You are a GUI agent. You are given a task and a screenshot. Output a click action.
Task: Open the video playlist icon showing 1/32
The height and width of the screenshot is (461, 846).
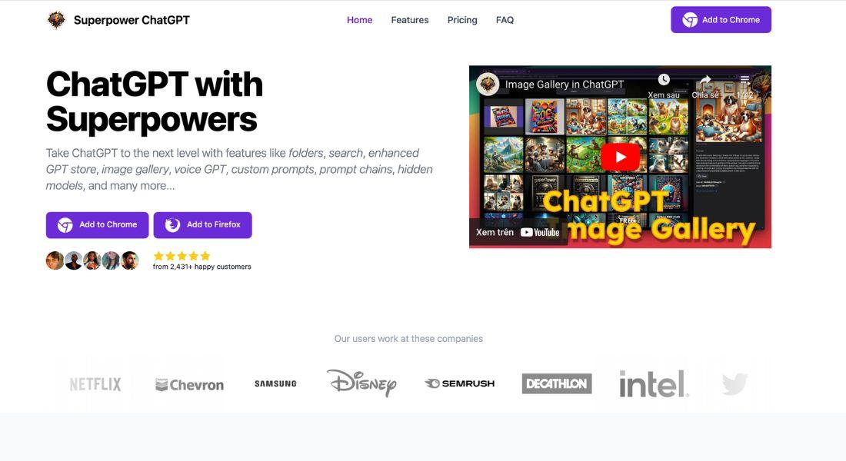744,81
